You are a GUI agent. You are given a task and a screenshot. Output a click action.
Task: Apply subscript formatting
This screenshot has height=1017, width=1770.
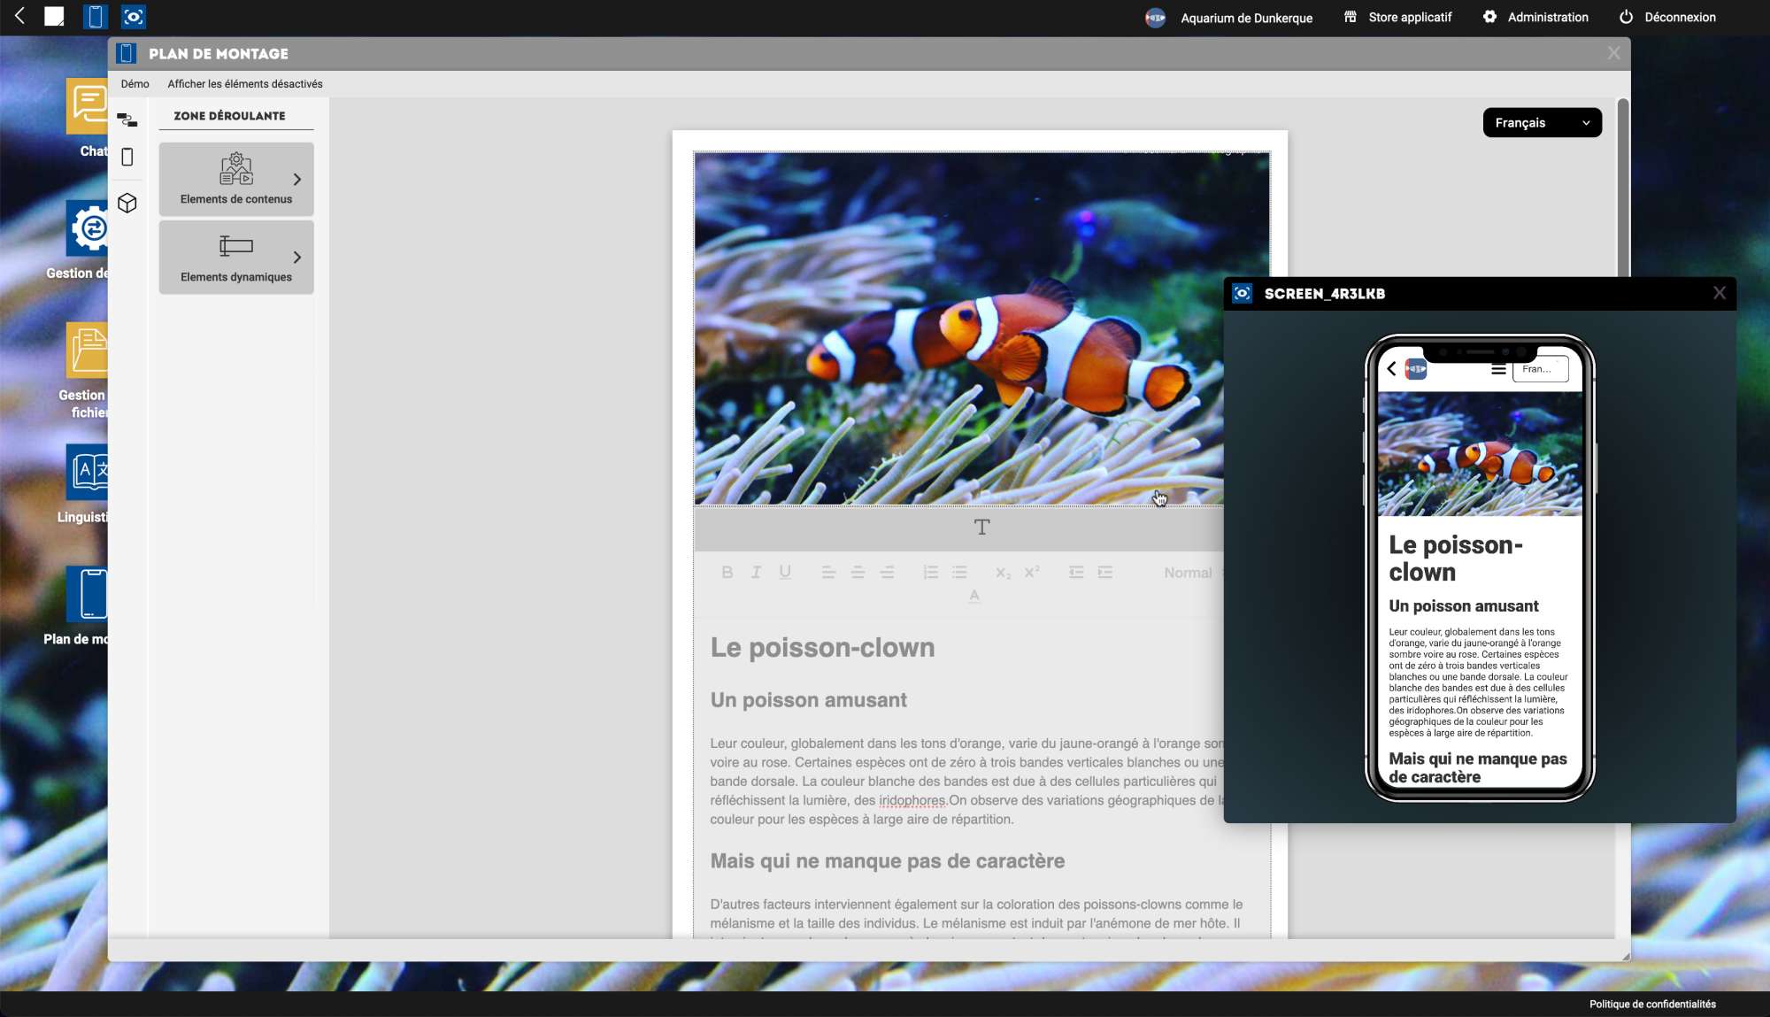tap(1003, 573)
